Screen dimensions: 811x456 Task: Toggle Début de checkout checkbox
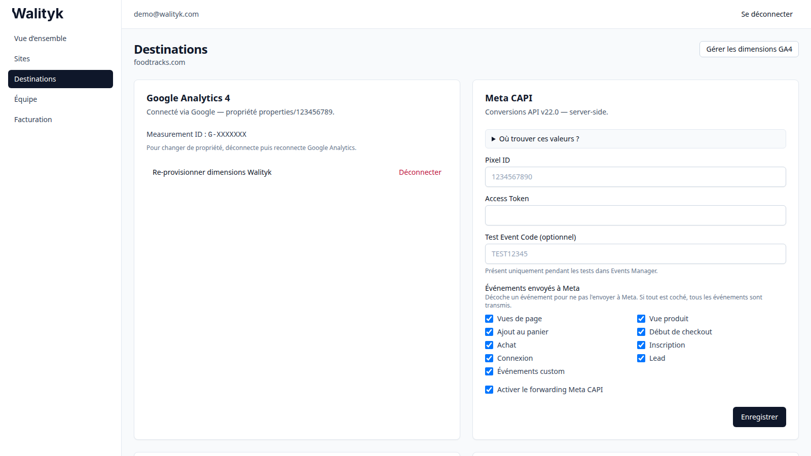point(641,332)
